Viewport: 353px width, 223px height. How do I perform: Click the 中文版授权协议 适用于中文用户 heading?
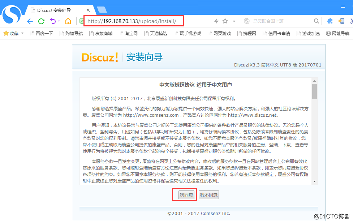pyautogui.click(x=195, y=85)
